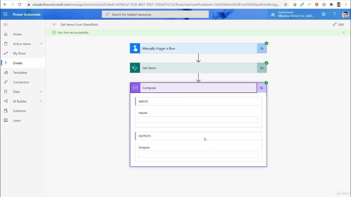Bookmark the page with the star icon
The image size is (351, 197).
285,4
